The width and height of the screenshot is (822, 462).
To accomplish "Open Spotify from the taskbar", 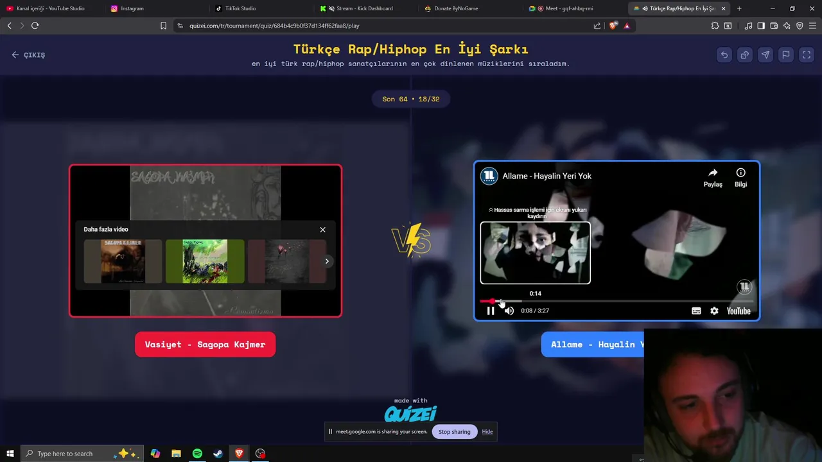I will point(197,454).
